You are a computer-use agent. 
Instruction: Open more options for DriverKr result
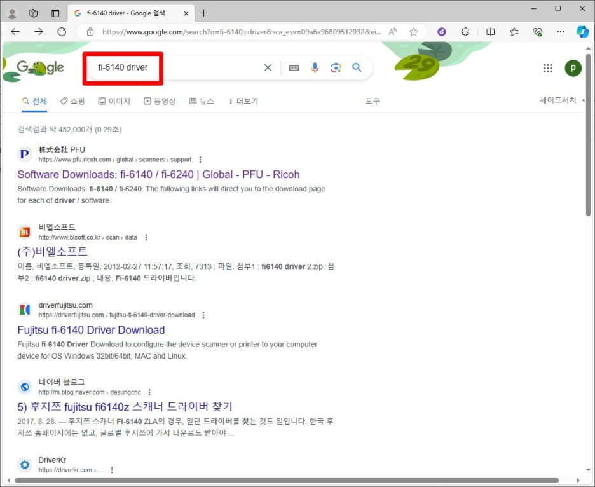coord(112,470)
